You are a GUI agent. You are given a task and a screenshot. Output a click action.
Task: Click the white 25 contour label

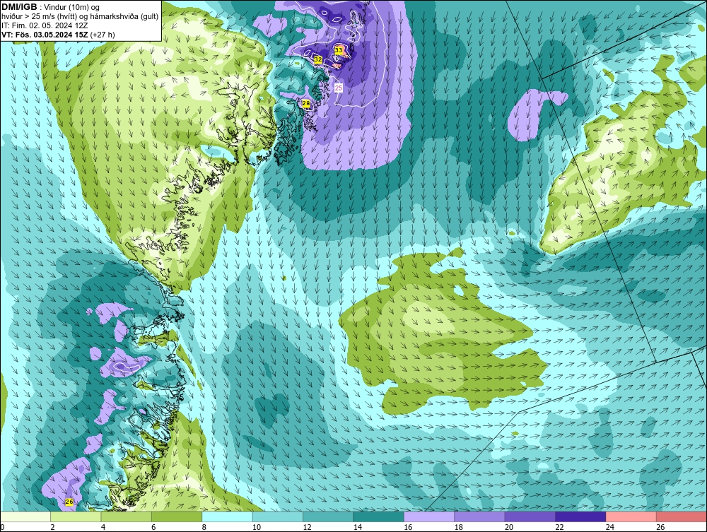(339, 88)
